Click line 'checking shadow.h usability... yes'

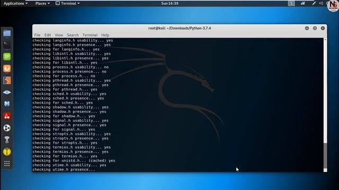click(70, 107)
